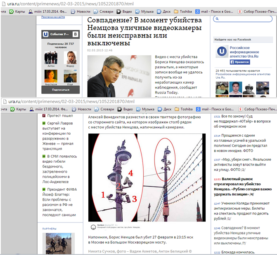
Task: Click the article headline 'Совпадение? В момент убийства Немцова'
Action: point(144,31)
